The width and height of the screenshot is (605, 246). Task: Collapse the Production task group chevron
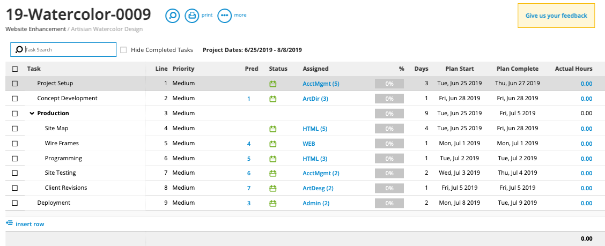[32, 114]
